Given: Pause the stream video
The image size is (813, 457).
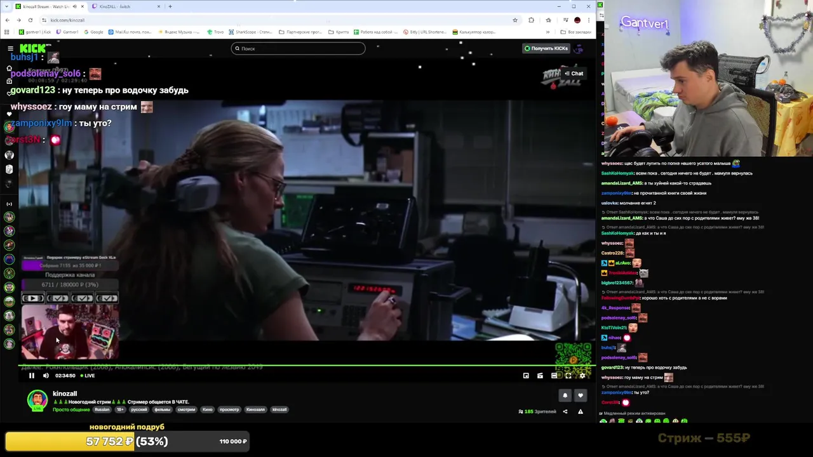Looking at the screenshot, I should [31, 376].
